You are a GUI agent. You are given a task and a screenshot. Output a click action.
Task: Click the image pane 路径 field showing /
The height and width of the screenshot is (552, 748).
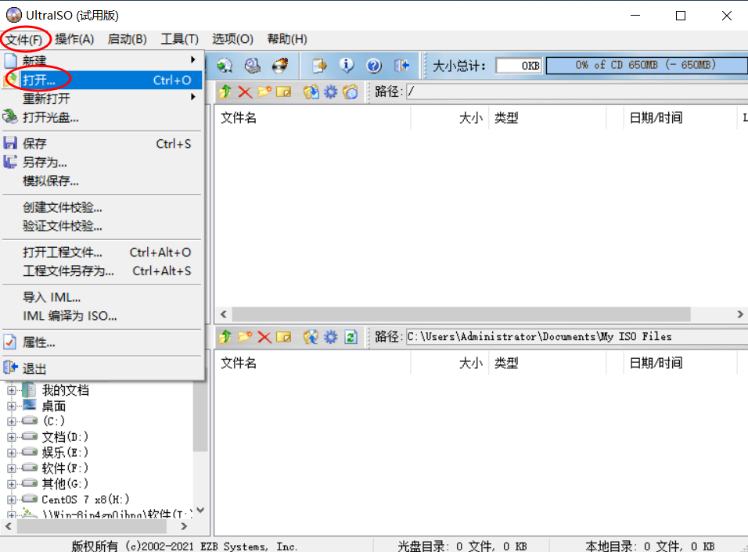577,91
